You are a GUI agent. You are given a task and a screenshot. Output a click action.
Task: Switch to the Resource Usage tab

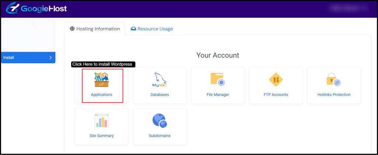coord(152,29)
